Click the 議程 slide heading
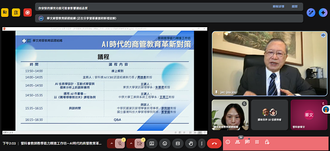 click(104, 57)
